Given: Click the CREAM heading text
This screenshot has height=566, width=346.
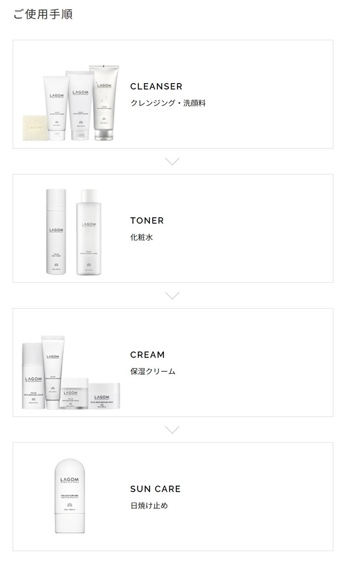Looking at the screenshot, I should point(147,355).
